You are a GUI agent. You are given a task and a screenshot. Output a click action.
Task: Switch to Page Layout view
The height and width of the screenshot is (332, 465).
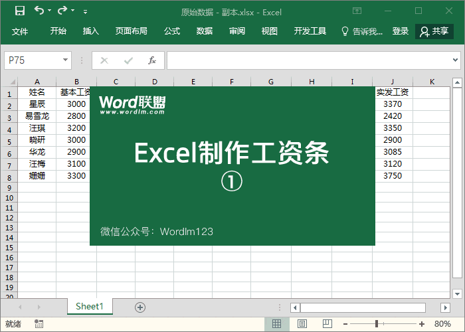tap(302, 323)
